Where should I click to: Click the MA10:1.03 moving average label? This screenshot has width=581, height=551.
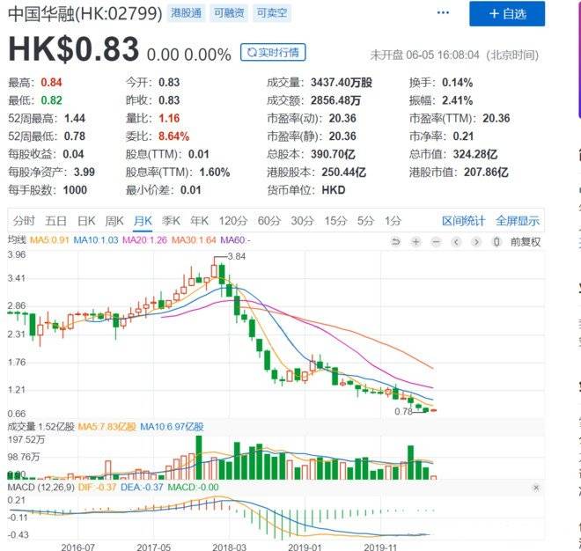click(x=96, y=240)
